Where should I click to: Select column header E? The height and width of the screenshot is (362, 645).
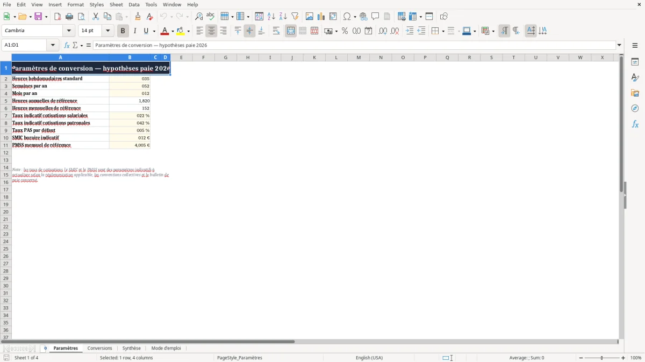181,57
